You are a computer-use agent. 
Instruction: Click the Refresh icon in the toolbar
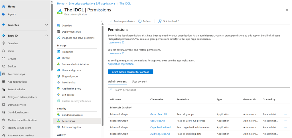click(x=140, y=21)
